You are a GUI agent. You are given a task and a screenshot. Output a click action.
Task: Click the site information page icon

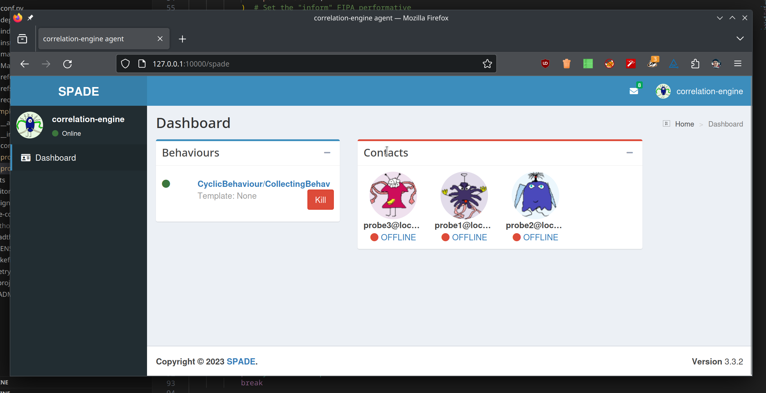click(142, 64)
